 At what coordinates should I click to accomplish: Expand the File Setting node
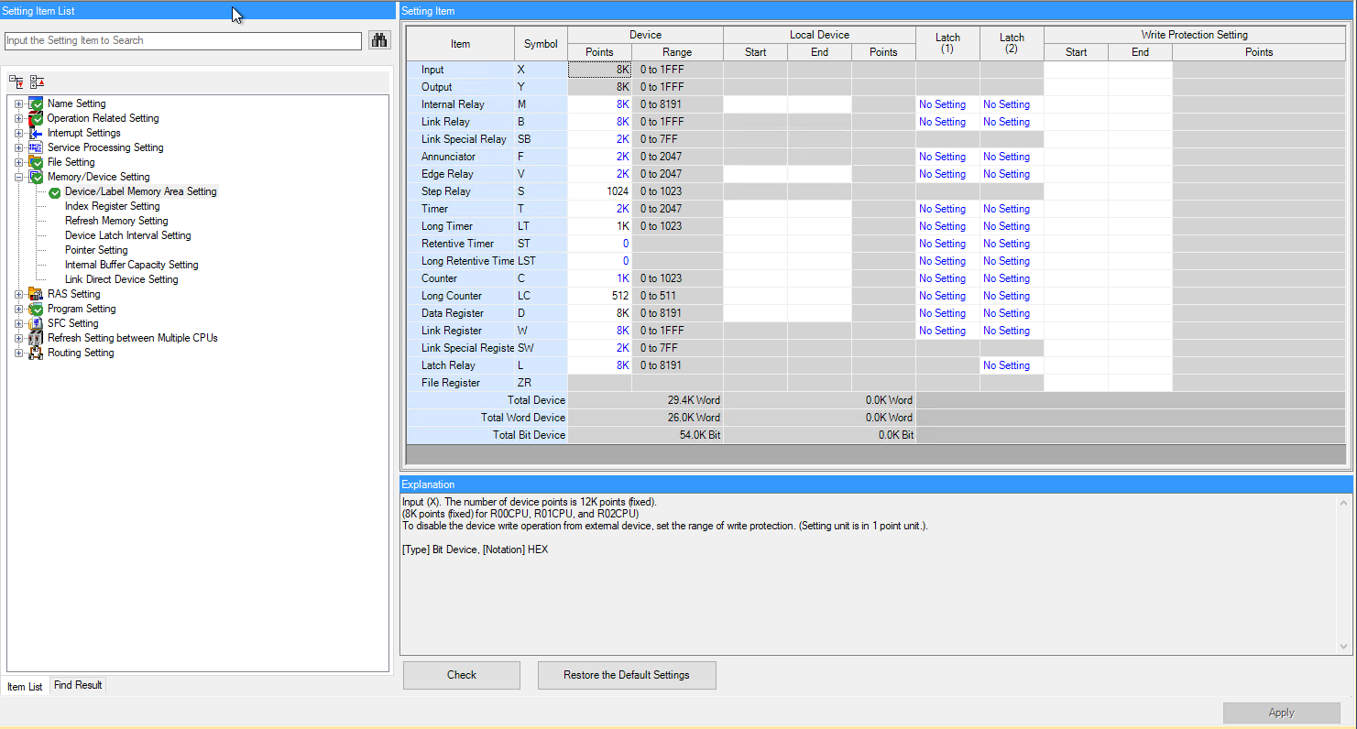pyautogui.click(x=19, y=162)
